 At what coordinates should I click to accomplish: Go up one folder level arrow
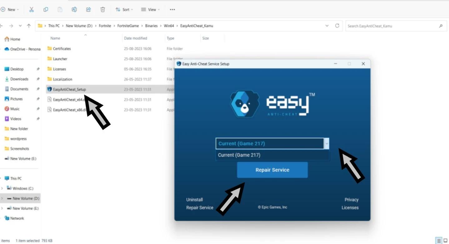point(29,26)
